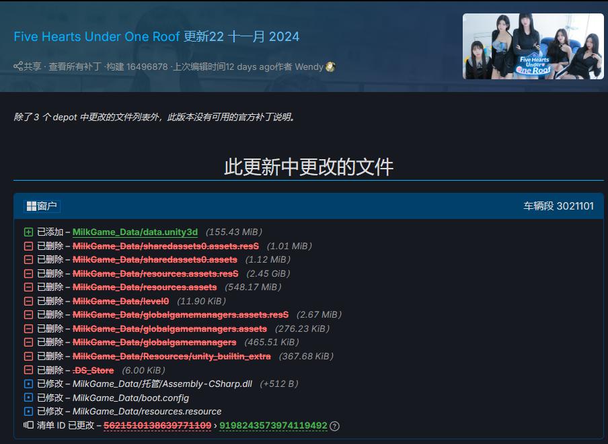Open deleted file globalgamemanagers.assets.resS
This screenshot has height=444, width=608.
coord(181,314)
